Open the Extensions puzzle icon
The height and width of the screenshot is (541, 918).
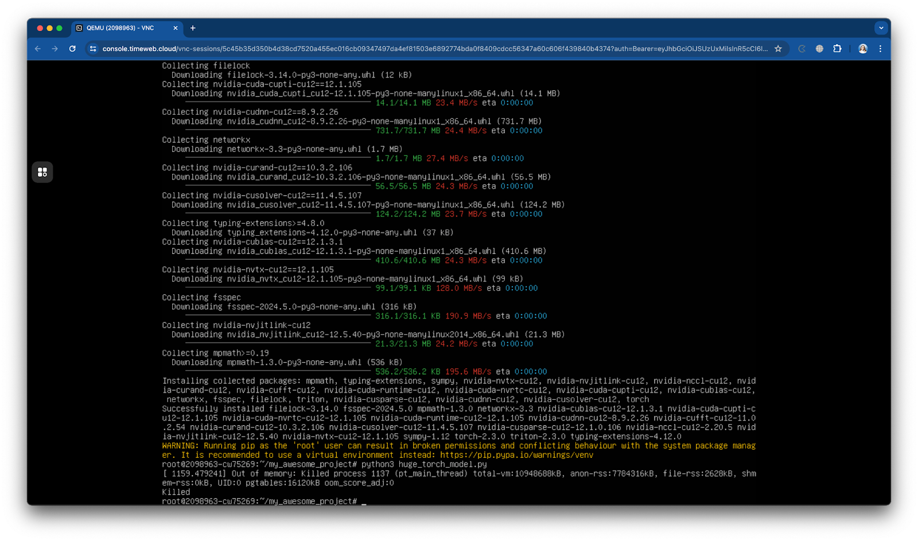point(837,49)
